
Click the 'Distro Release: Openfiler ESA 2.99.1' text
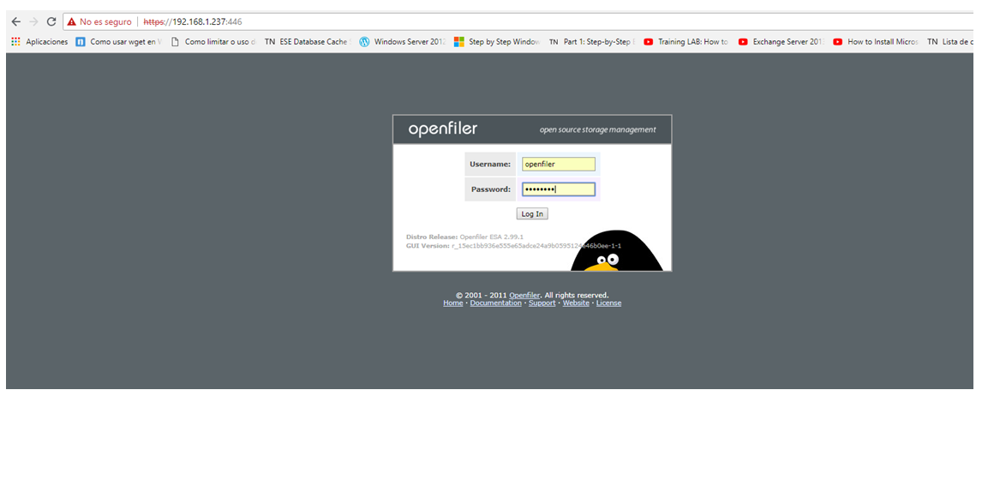tap(465, 237)
